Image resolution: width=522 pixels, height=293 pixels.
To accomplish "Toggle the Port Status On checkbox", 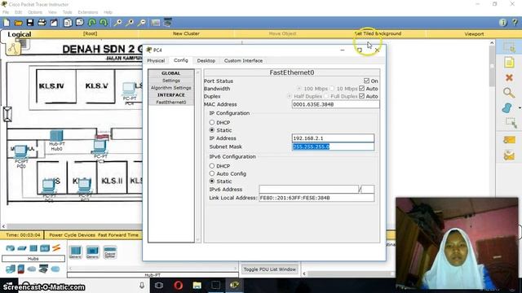I will pos(366,81).
